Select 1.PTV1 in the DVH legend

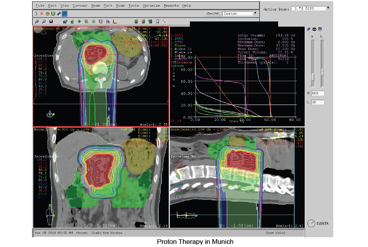click(x=177, y=39)
